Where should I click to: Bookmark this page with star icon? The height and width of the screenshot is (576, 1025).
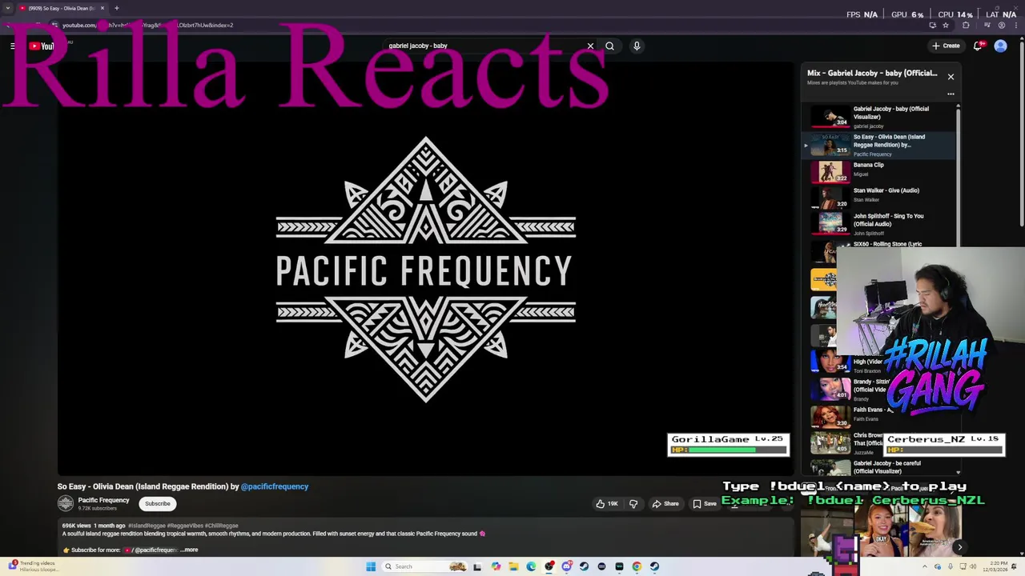tap(946, 25)
